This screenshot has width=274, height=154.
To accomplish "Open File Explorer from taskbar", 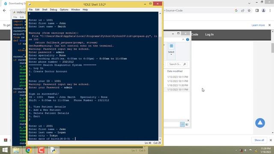I will coord(16,150).
